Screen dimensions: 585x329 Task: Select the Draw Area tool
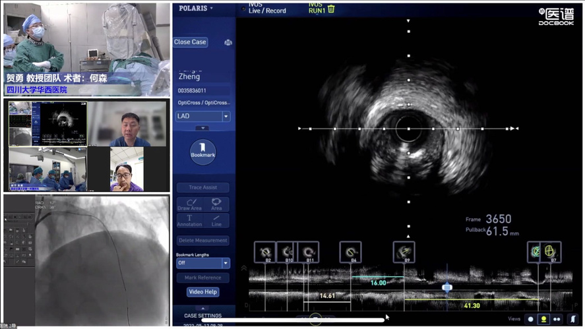click(x=189, y=204)
